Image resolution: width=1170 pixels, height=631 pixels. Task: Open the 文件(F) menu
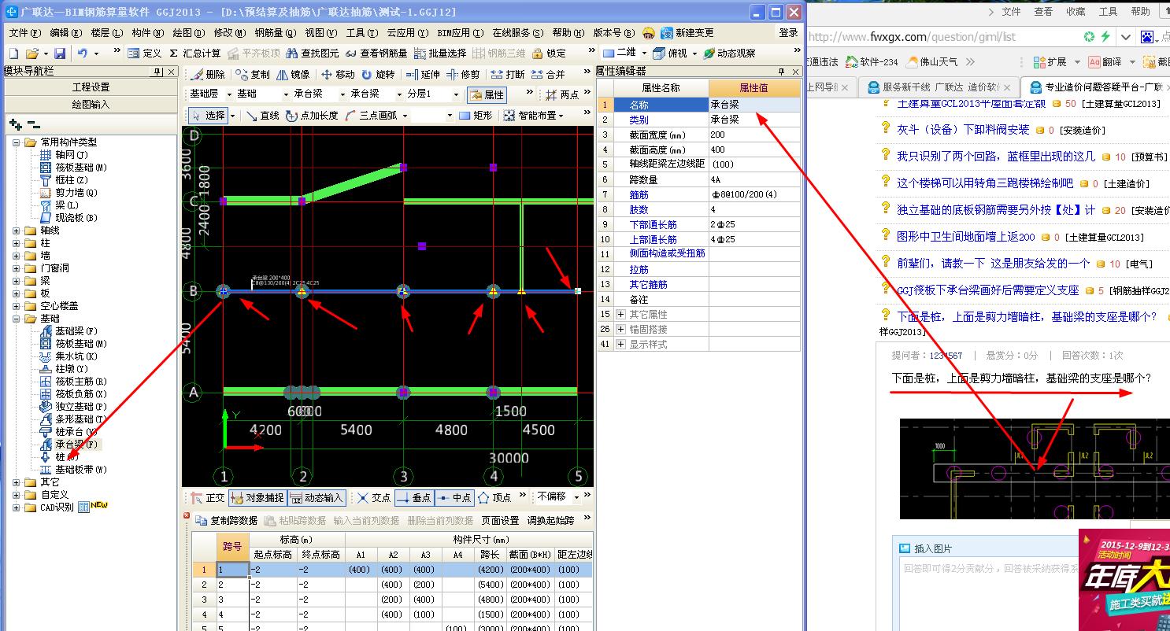(x=24, y=33)
